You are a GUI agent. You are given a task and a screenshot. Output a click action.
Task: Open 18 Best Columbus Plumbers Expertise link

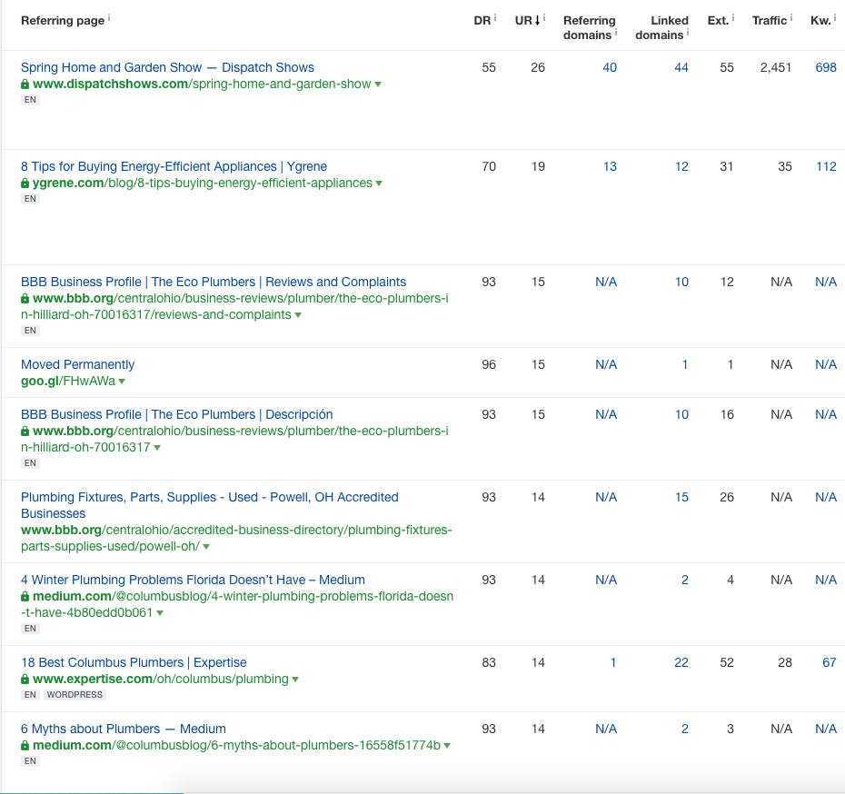coord(134,662)
